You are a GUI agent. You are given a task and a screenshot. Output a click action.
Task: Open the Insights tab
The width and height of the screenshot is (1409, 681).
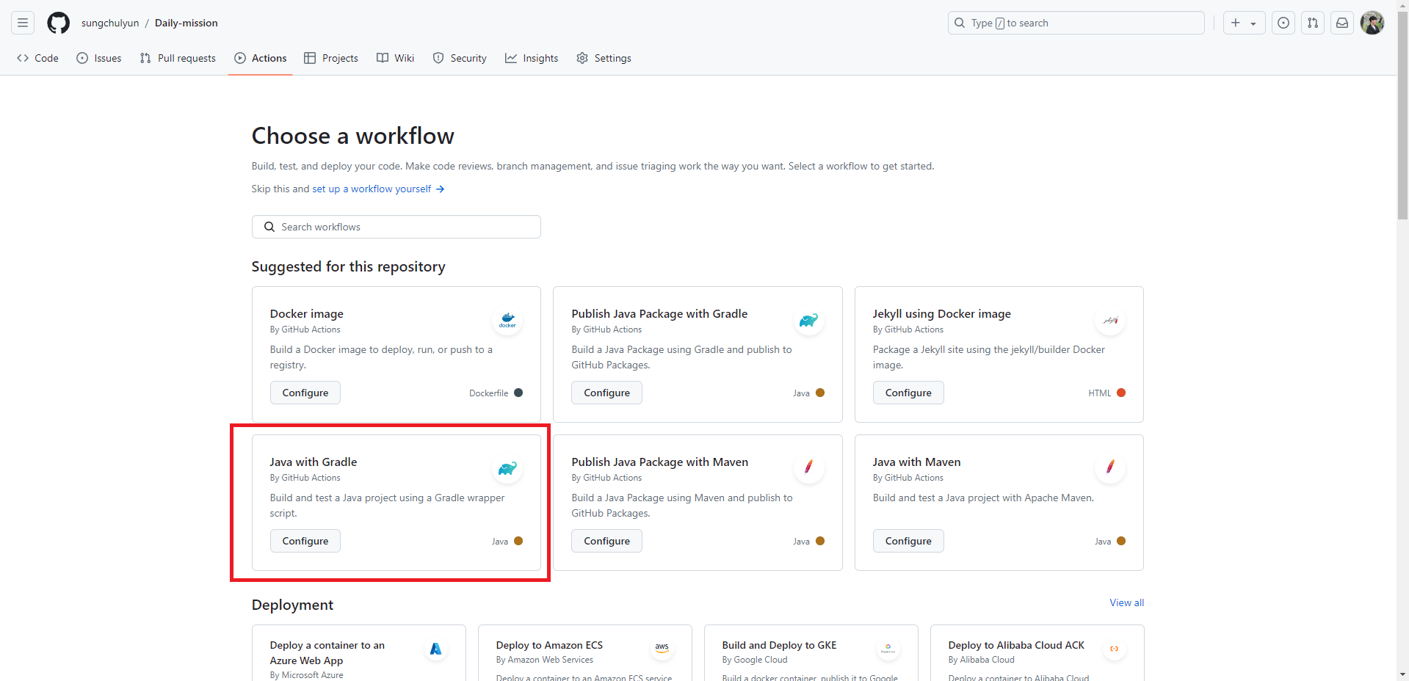click(x=532, y=58)
